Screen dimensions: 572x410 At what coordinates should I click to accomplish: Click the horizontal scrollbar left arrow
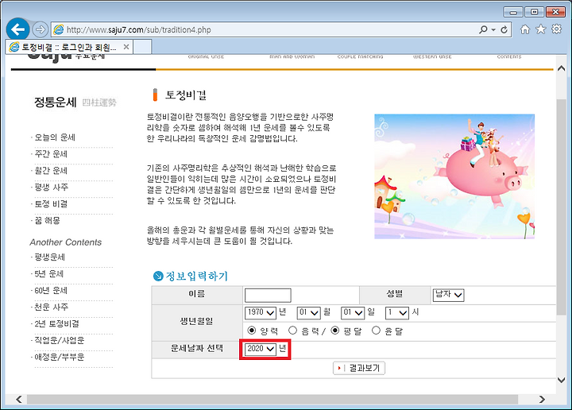(18, 400)
